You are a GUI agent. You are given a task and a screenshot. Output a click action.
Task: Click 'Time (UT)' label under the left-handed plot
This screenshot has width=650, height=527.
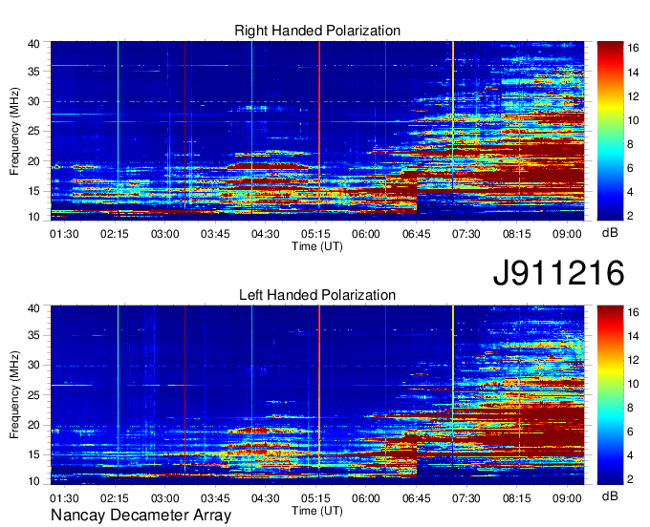pyautogui.click(x=317, y=511)
